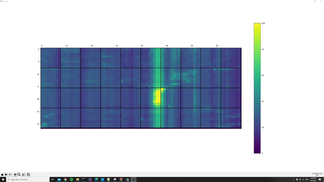This screenshot has width=324, height=182.
Task: Open Configure subplots settings
Action: 23,174
